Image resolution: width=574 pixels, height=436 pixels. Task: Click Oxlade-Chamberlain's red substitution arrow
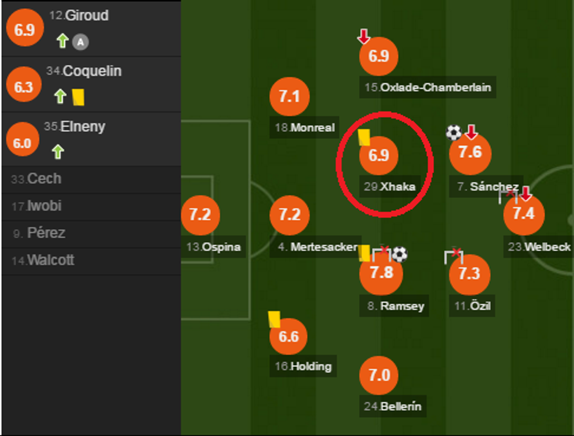pyautogui.click(x=364, y=37)
